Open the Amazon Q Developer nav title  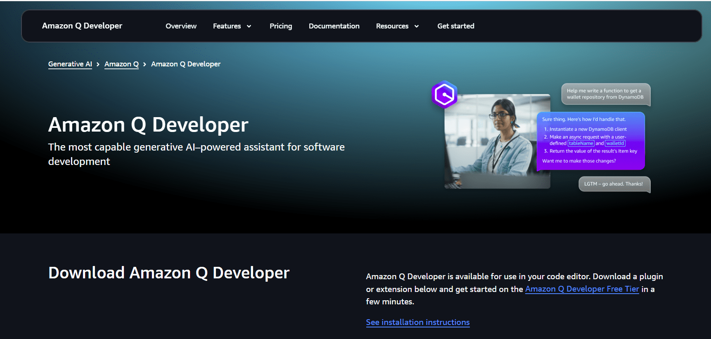pyautogui.click(x=82, y=26)
